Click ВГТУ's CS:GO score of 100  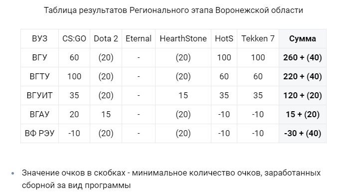point(74,77)
